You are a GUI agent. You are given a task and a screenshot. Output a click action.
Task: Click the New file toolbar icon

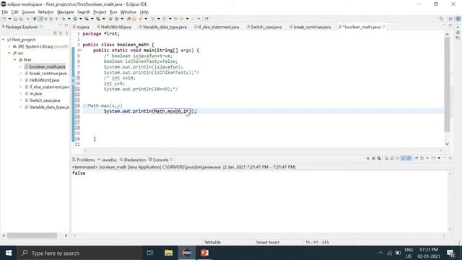(4, 19)
